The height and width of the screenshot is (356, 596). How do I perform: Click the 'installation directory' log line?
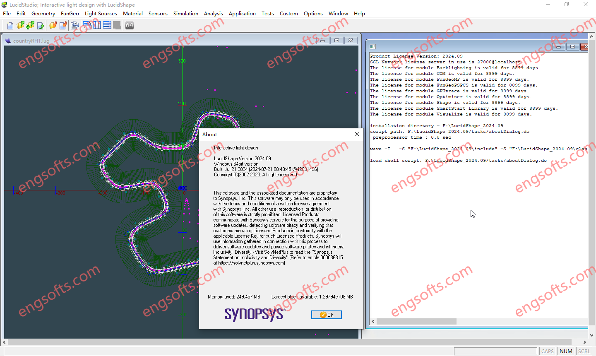pyautogui.click(x=437, y=126)
